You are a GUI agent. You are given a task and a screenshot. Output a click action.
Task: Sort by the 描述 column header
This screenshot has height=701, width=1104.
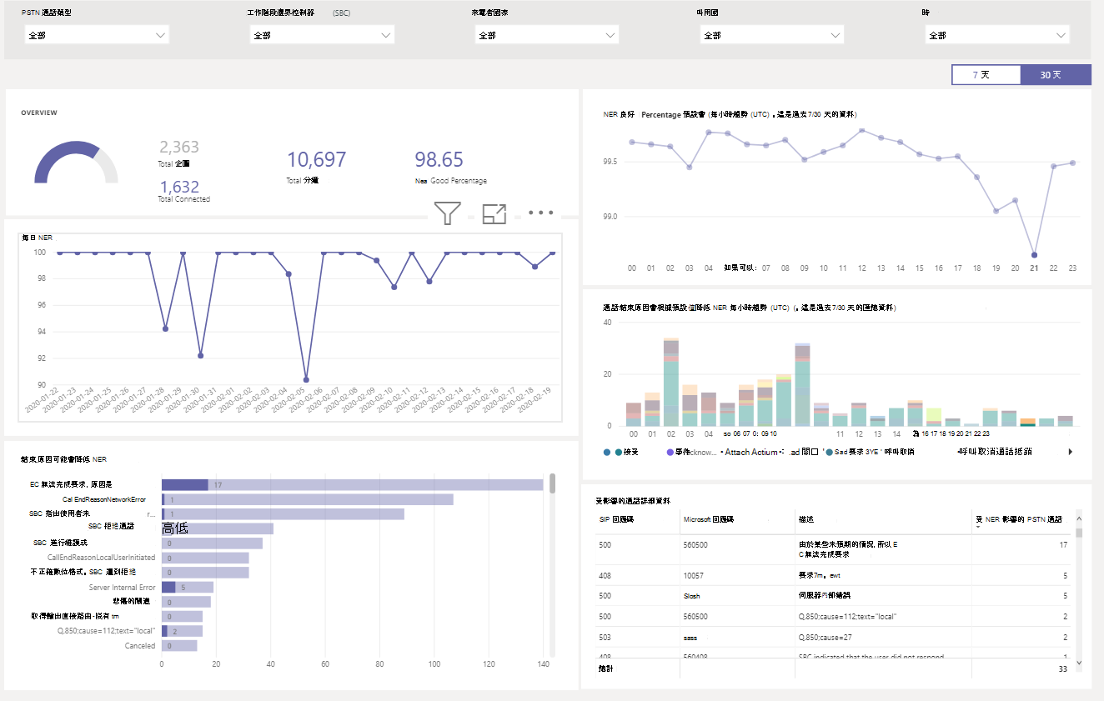805,519
